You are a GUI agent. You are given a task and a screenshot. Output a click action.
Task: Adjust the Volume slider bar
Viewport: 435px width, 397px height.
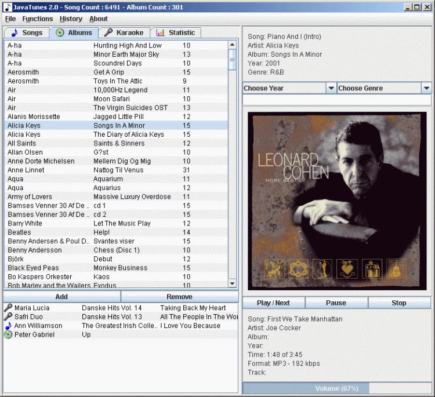pyautogui.click(x=336, y=388)
